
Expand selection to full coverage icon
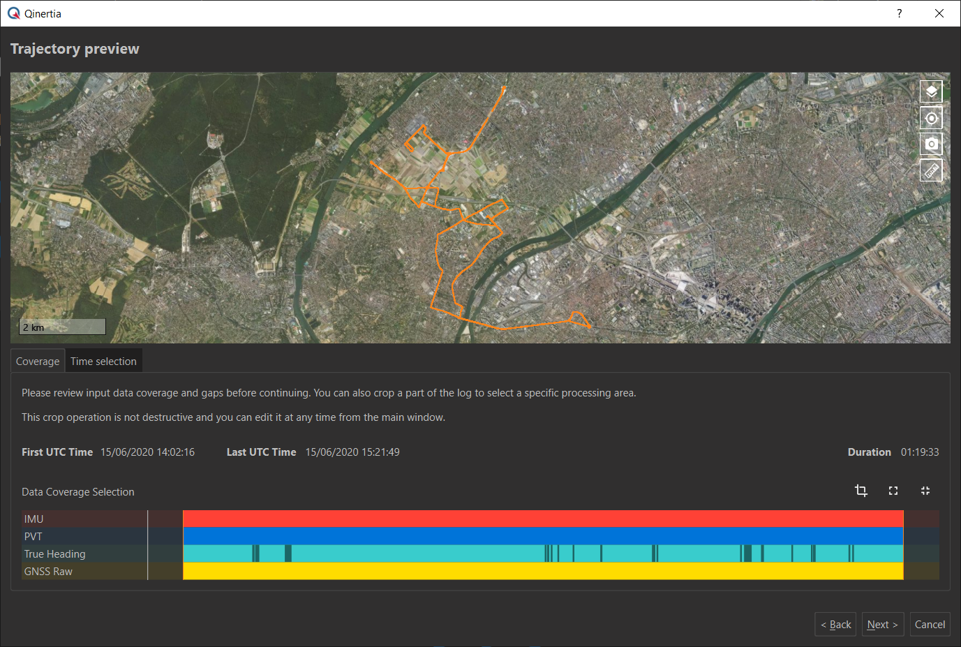coord(893,491)
